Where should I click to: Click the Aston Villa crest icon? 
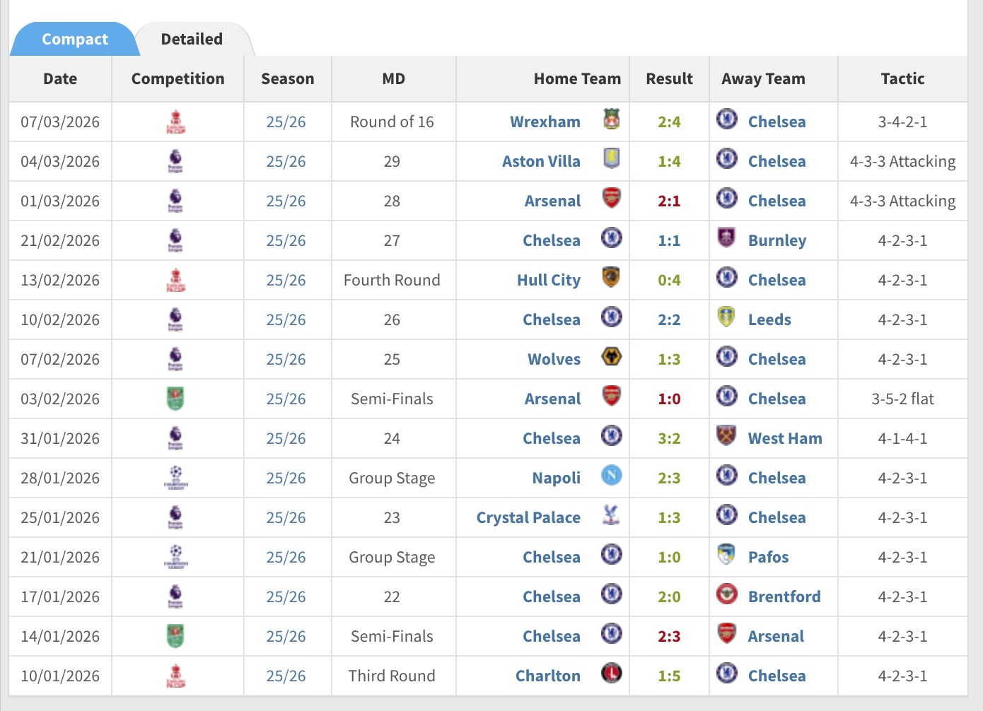pos(612,158)
